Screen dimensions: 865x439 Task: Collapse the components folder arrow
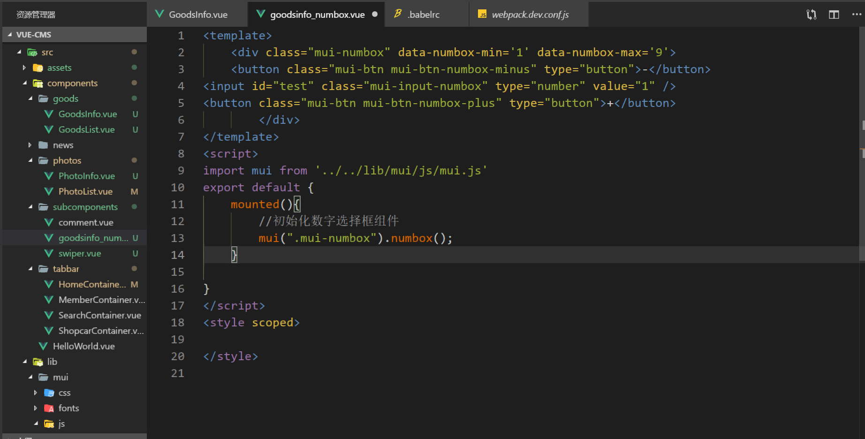[x=25, y=83]
